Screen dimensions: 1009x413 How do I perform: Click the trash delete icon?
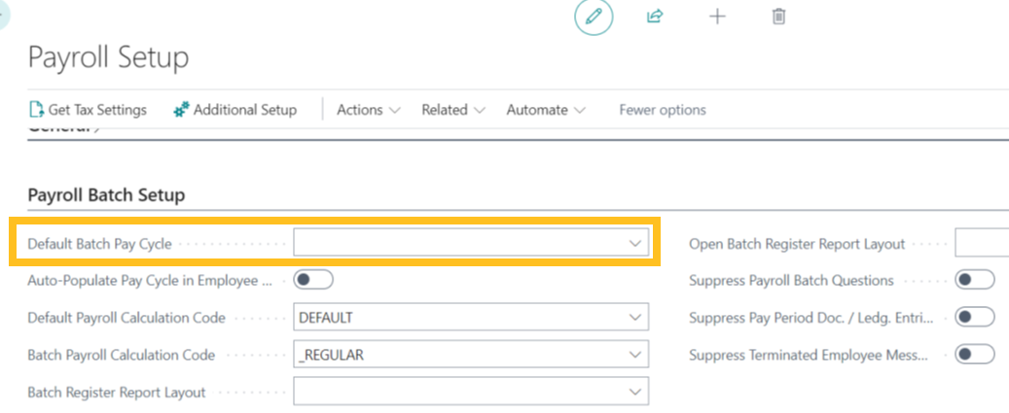coord(778,17)
